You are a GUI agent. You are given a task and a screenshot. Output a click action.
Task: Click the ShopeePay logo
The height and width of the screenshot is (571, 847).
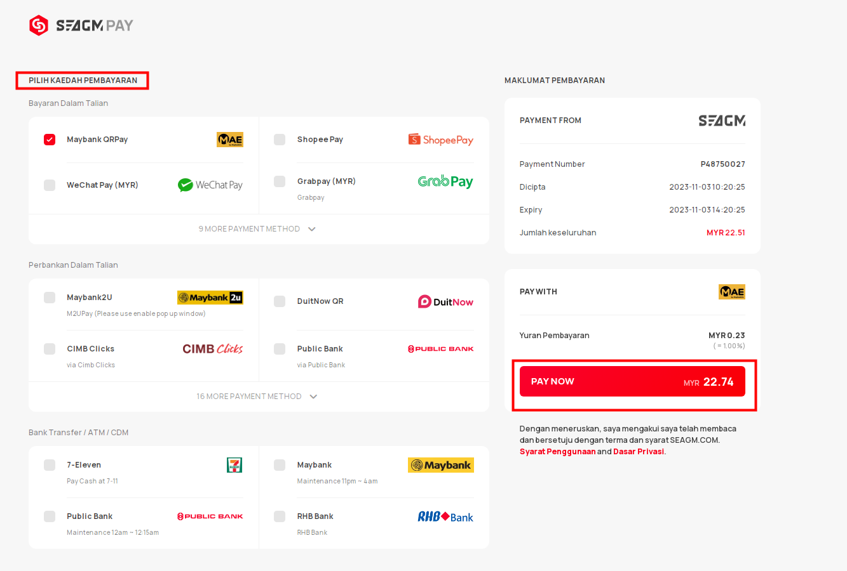(x=441, y=140)
